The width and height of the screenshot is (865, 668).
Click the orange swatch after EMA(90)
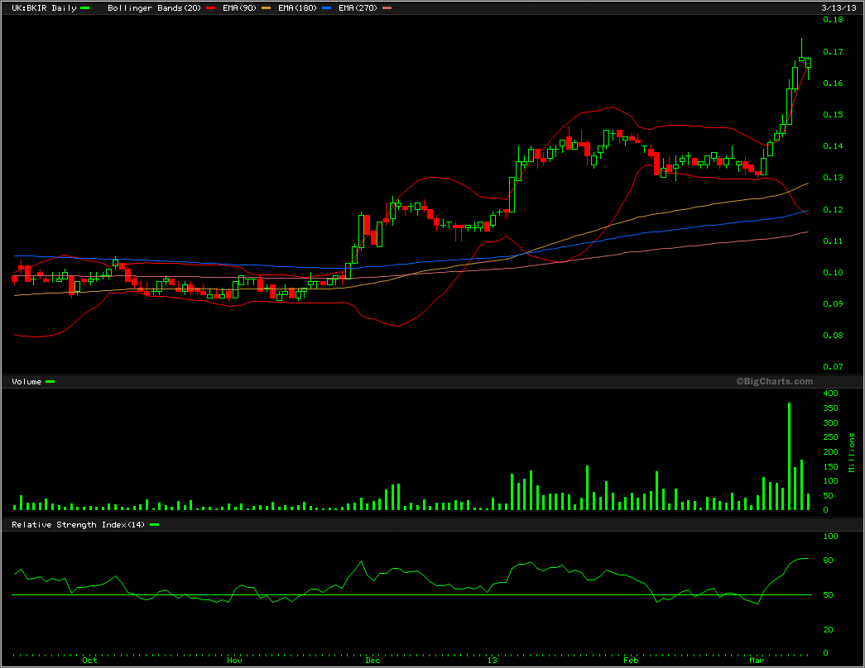coord(266,7)
